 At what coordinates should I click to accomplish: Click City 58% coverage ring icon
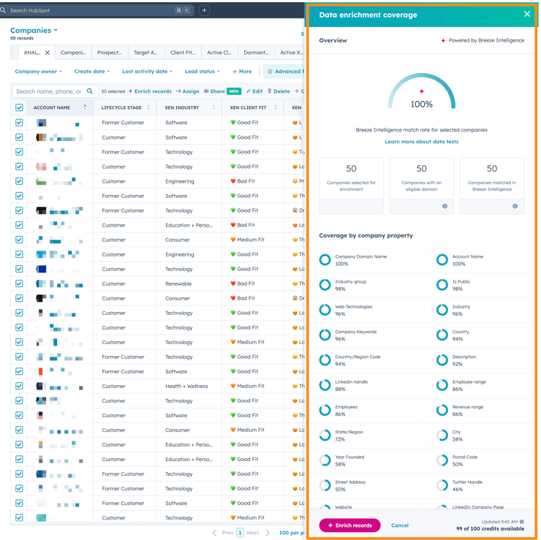442,436
